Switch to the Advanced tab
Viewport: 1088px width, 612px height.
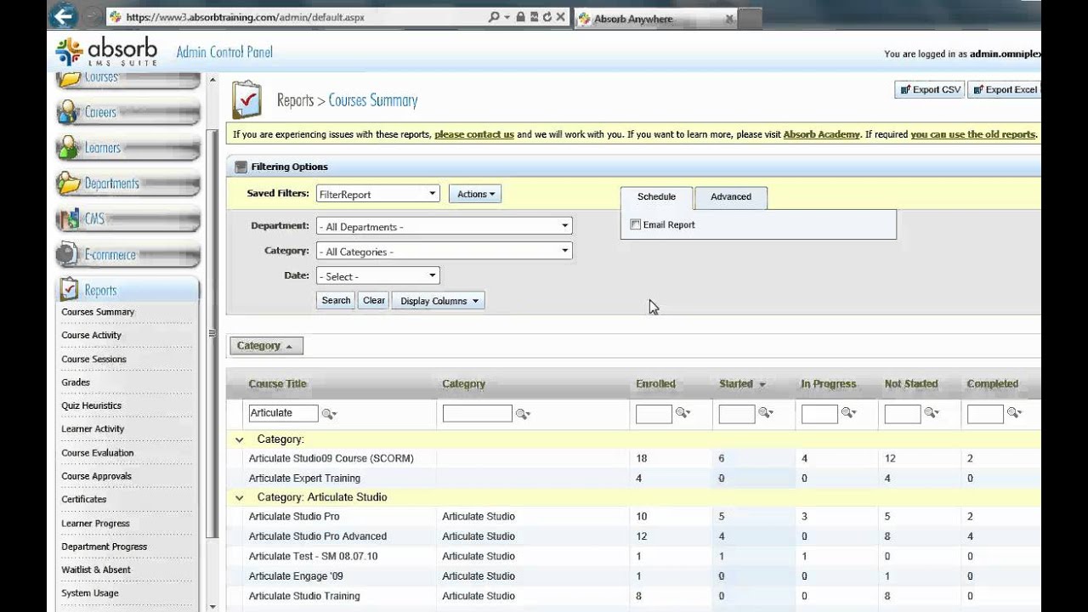[731, 197]
